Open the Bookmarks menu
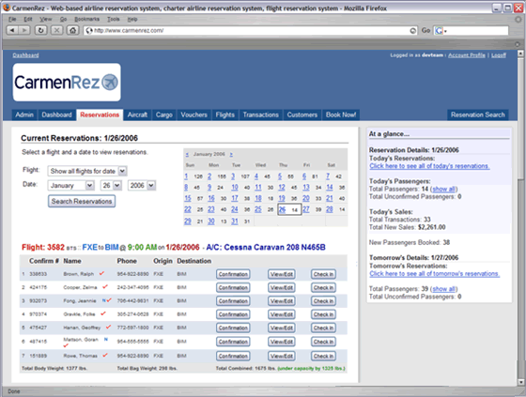 pos(86,19)
